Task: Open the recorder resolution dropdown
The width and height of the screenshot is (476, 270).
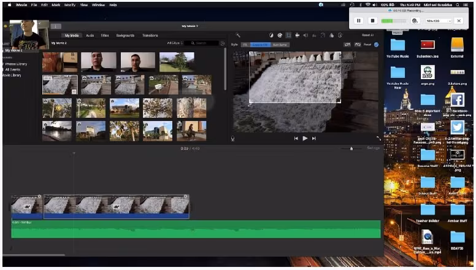Action: tap(439, 21)
